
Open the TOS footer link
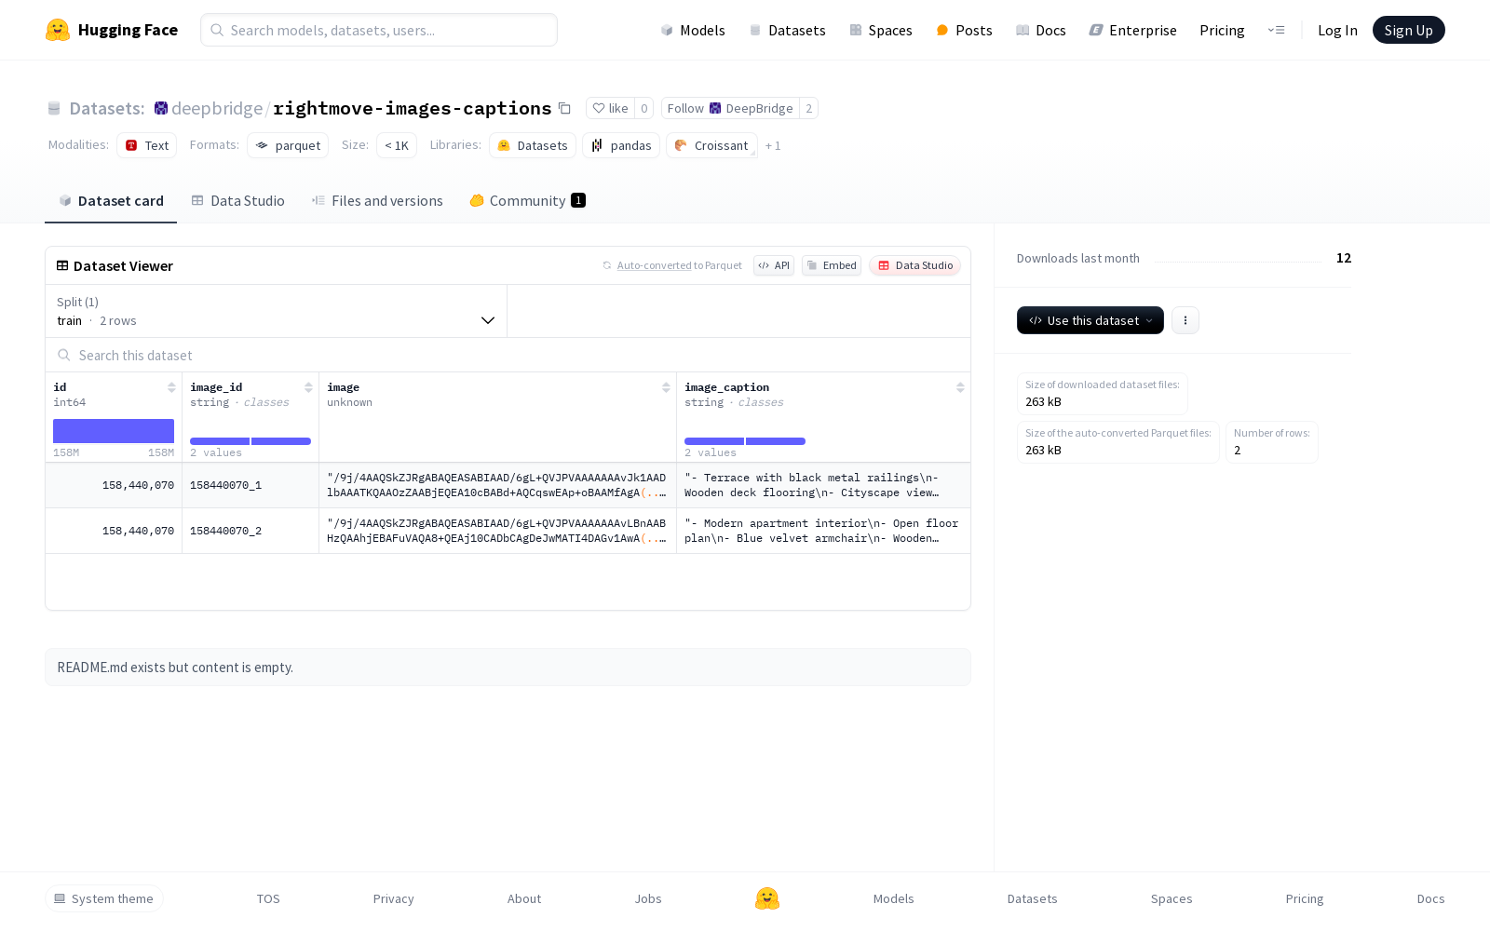pyautogui.click(x=268, y=898)
